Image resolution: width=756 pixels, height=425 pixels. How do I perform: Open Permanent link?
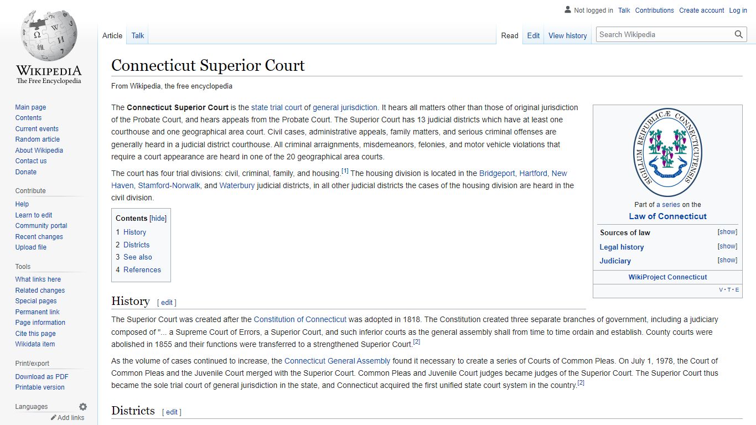pyautogui.click(x=38, y=312)
